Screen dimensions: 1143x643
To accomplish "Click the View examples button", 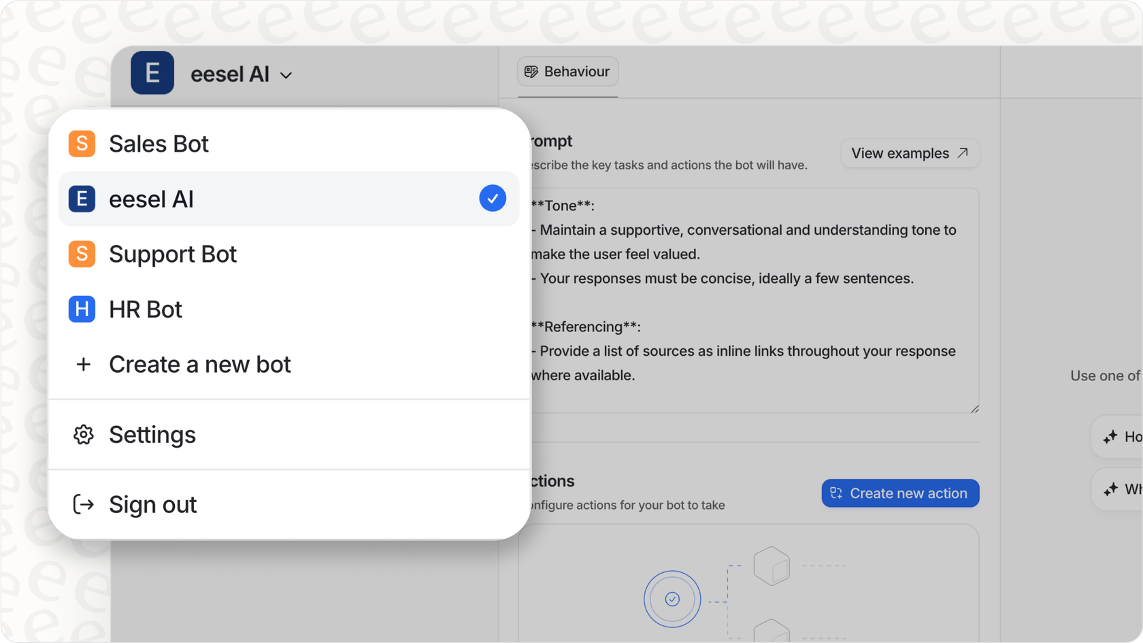I will click(x=910, y=152).
